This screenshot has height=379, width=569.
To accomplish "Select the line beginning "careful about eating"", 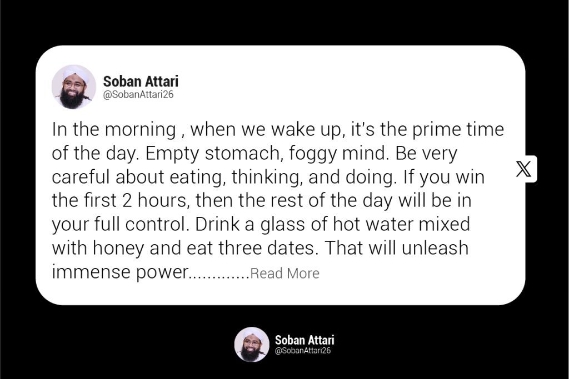I will [268, 177].
